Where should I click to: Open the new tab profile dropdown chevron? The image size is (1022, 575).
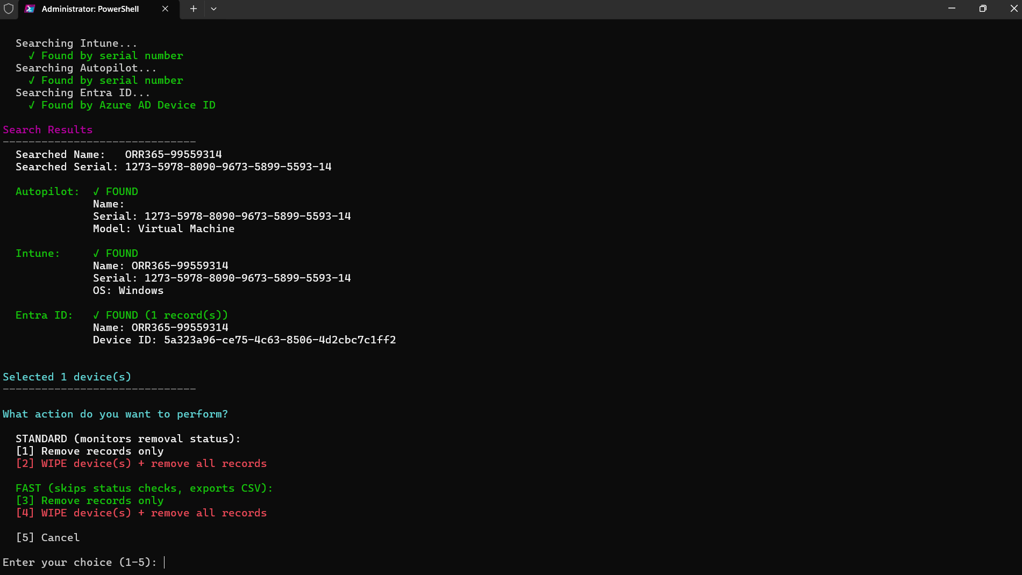click(213, 9)
